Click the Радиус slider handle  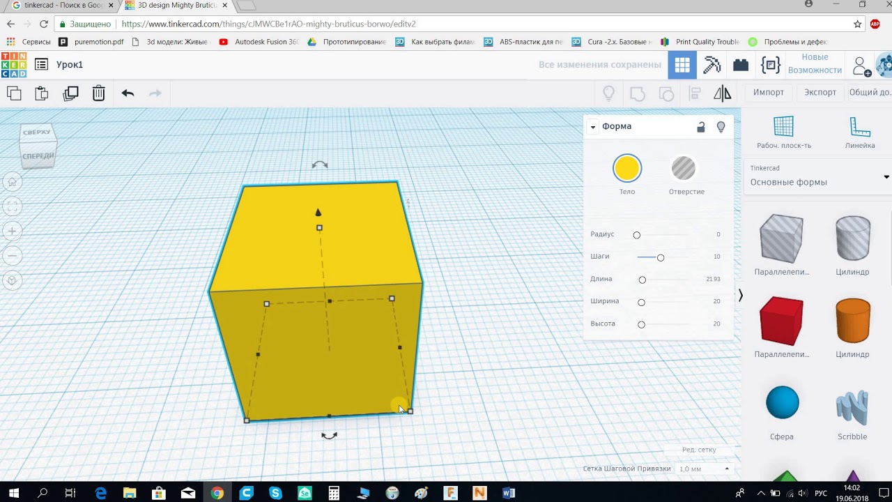pos(636,235)
